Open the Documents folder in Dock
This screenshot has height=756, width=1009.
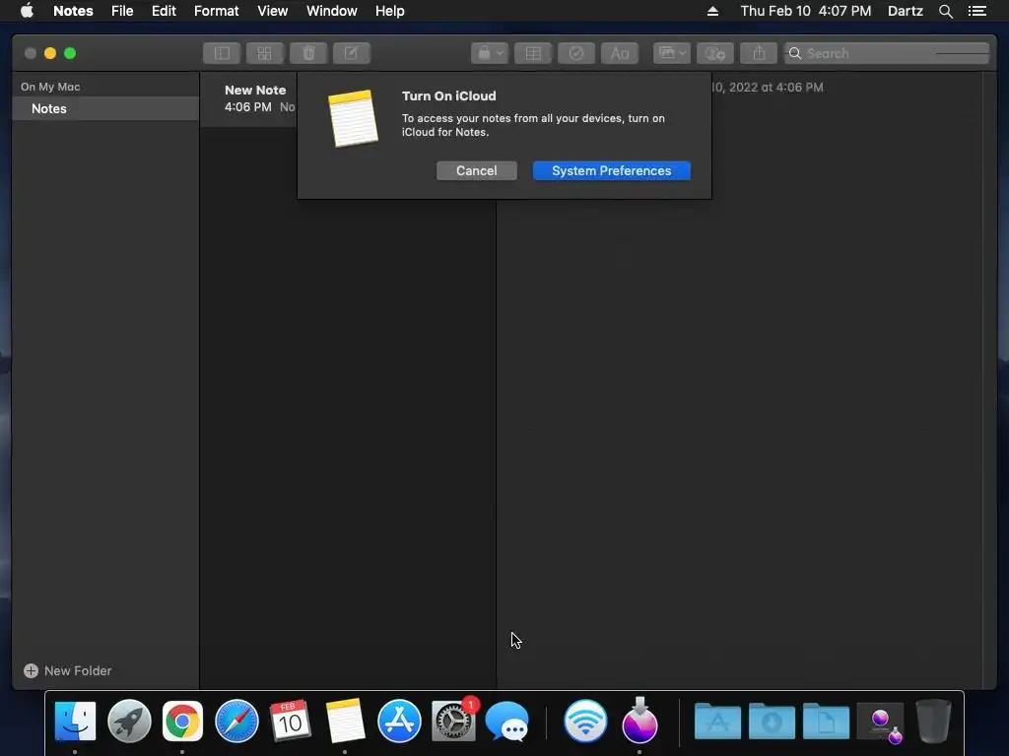pyautogui.click(x=826, y=722)
